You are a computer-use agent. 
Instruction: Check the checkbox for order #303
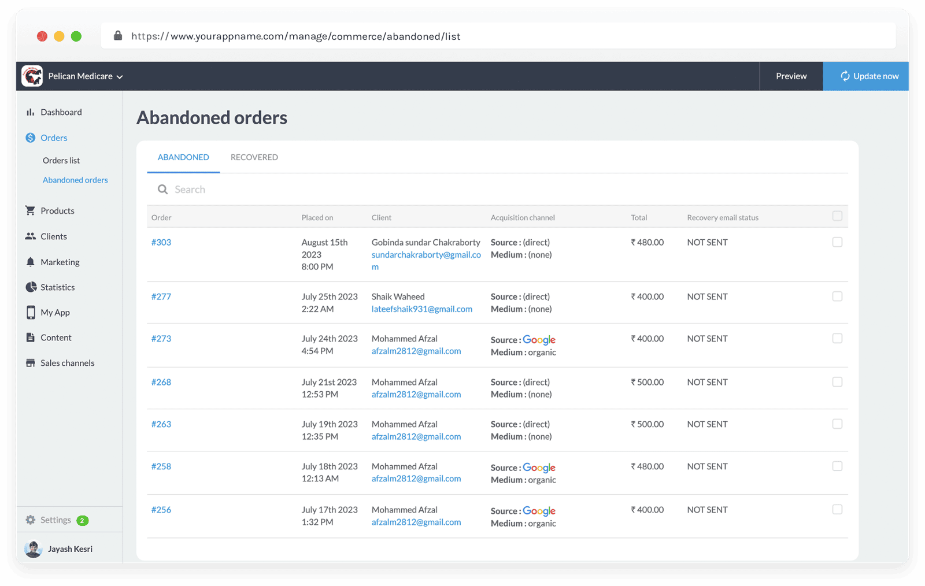[x=837, y=242]
